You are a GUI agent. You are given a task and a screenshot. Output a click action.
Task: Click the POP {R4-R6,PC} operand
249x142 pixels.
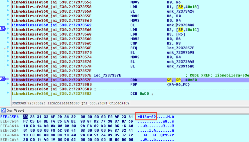point(178,84)
